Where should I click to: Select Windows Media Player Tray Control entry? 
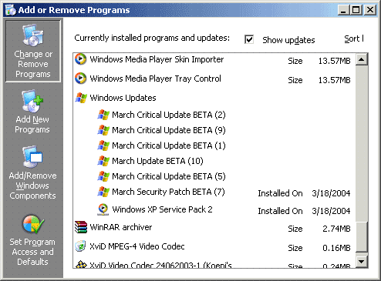point(213,79)
